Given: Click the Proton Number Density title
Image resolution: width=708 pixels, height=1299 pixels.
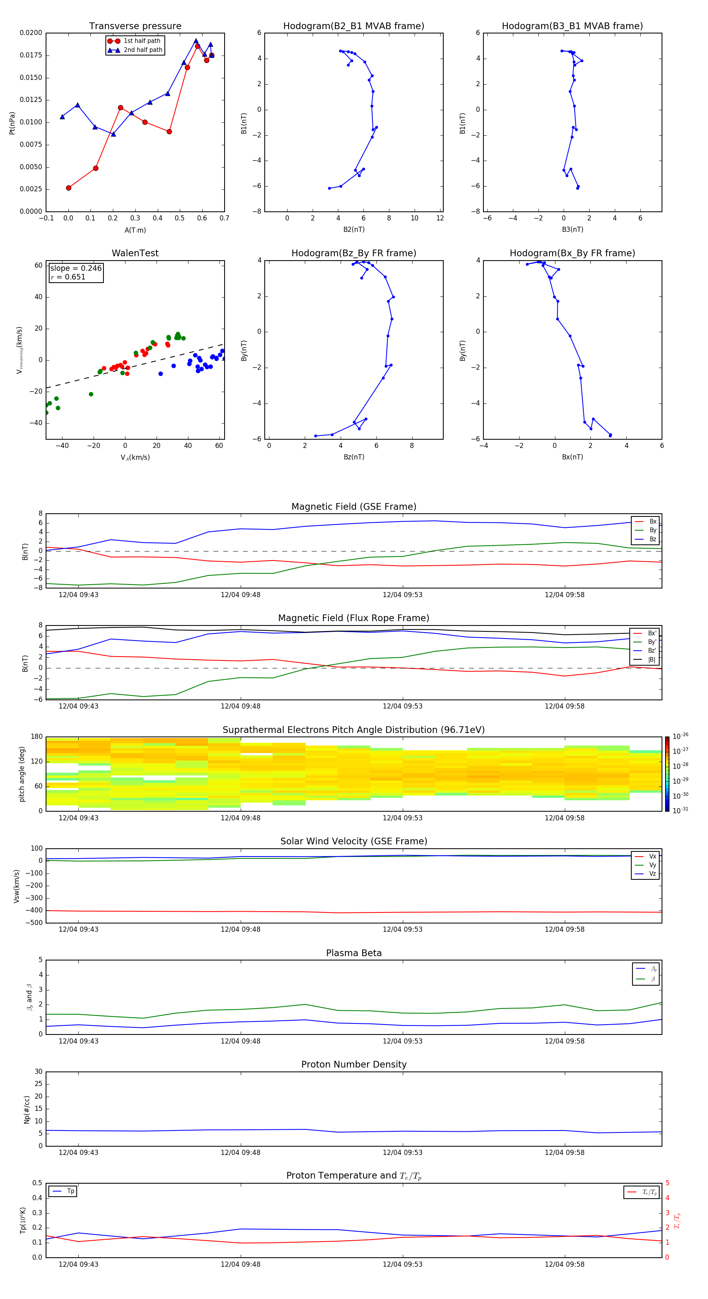Looking at the screenshot, I should 354,1065.
